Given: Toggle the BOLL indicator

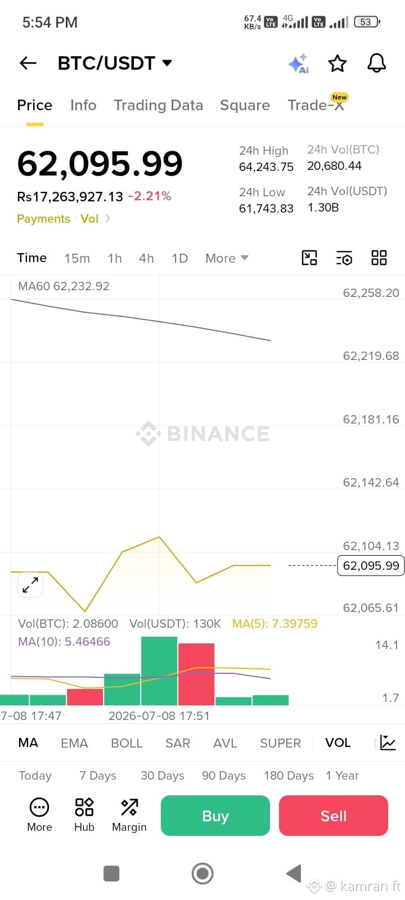Looking at the screenshot, I should coord(127,743).
